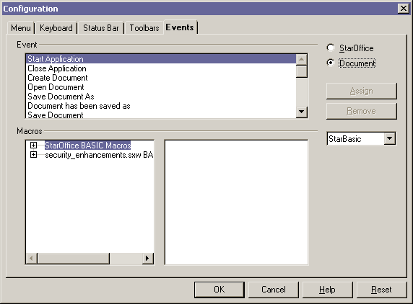
Task: Select the StarOffice radio button
Action: 330,48
